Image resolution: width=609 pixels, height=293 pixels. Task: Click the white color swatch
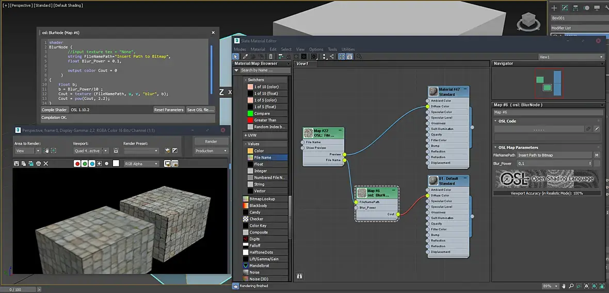pos(116,164)
